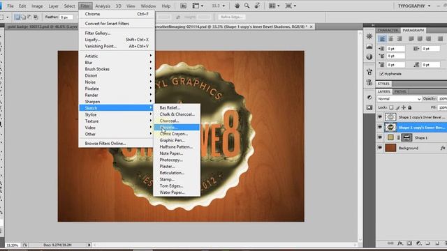Justify paragraph with last line left
The height and width of the screenshot is (251, 447).
tap(411, 39)
